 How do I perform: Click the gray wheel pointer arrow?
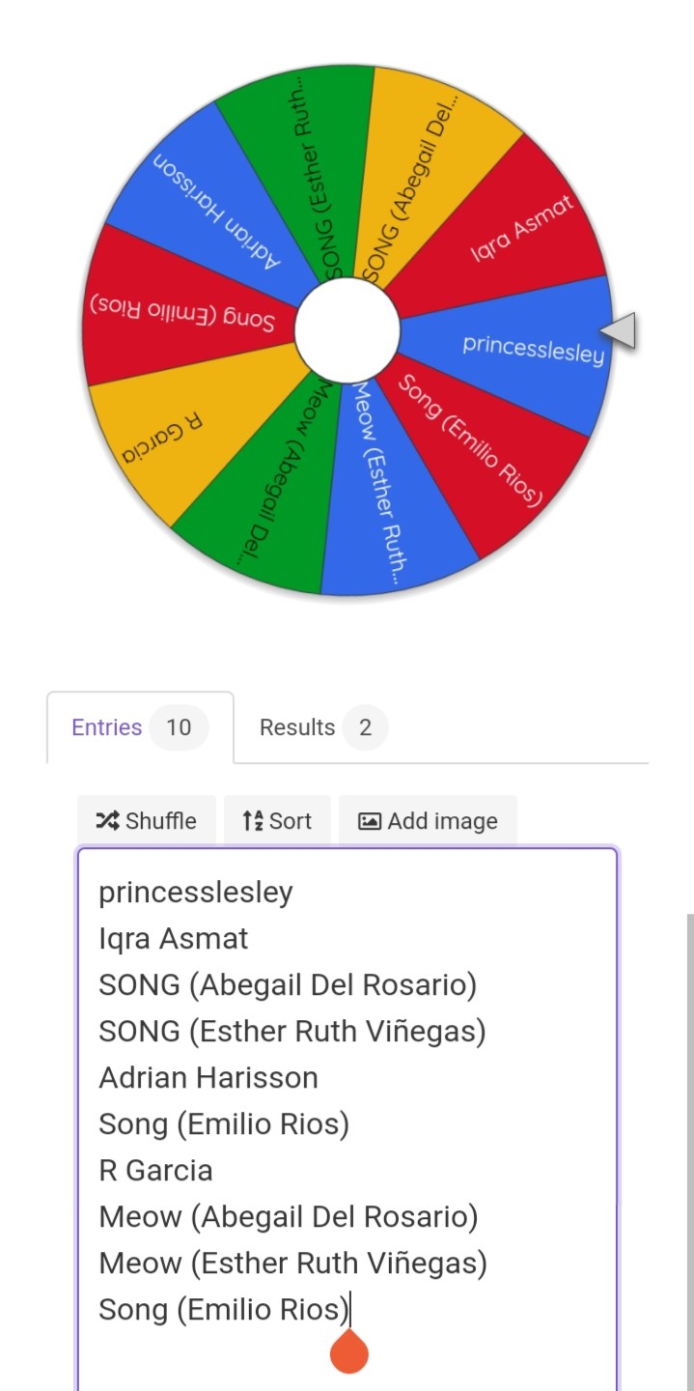[618, 330]
